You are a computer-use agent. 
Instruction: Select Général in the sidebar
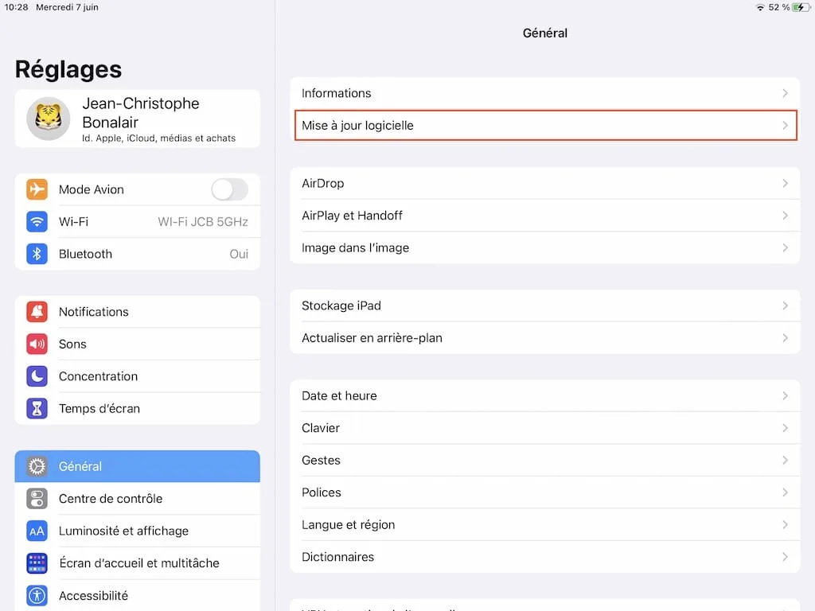(137, 466)
